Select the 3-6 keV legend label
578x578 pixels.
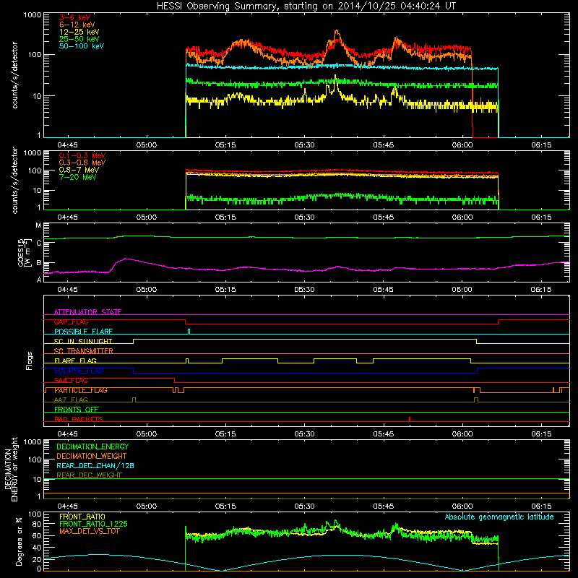click(74, 17)
